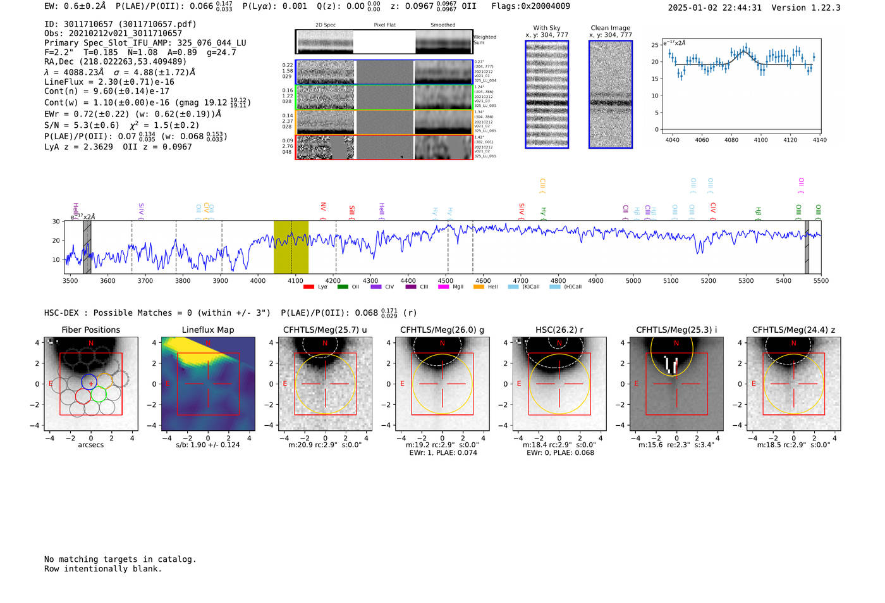This screenshot has height=603, width=885.
Task: Click 'No matching targets in catalog.' text
Action: [x=120, y=559]
